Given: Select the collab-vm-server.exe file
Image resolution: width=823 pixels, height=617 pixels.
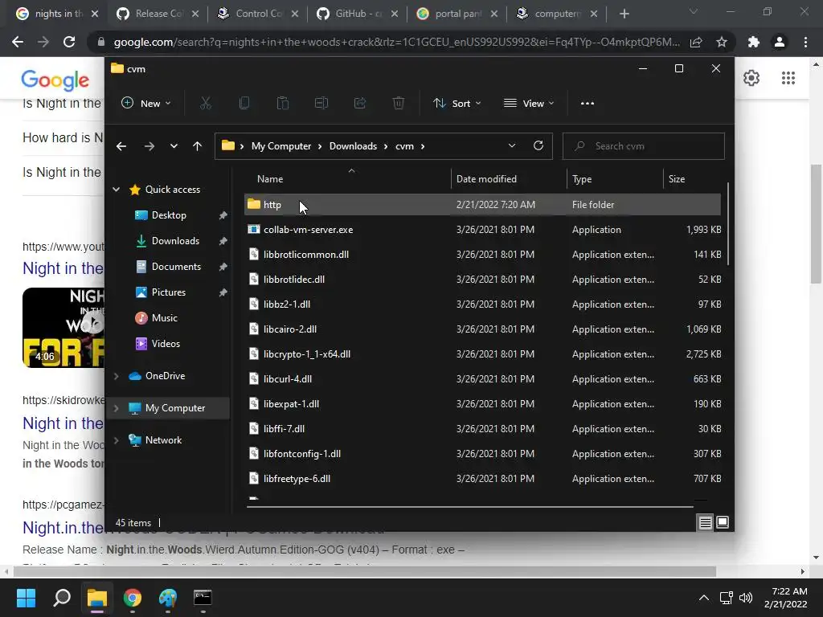Looking at the screenshot, I should [x=482, y=230].
